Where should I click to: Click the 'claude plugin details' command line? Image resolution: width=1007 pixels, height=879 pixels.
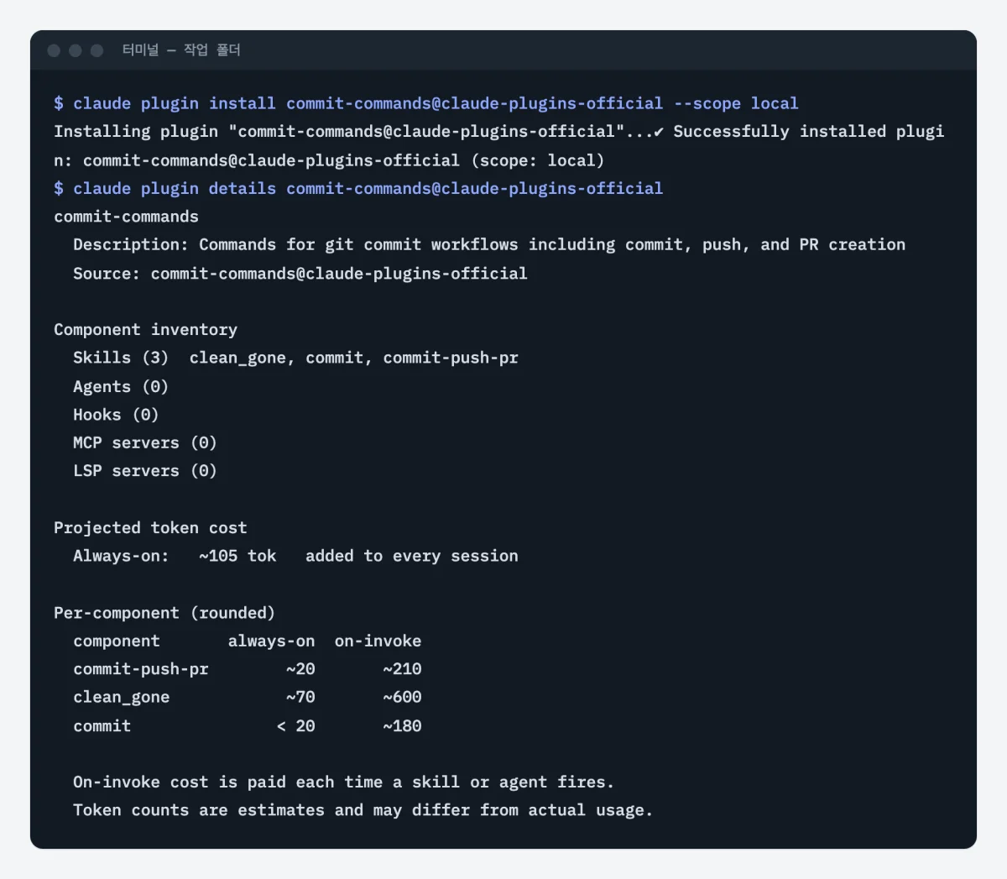358,189
